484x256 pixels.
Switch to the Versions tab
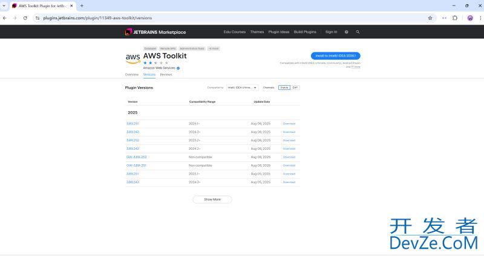[x=149, y=74]
